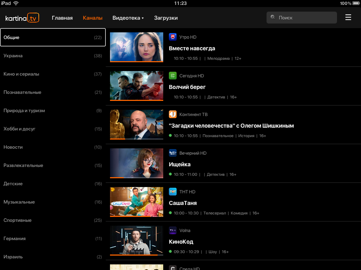Click the Поиск search field
The height and width of the screenshot is (270, 361).
tap(302, 18)
